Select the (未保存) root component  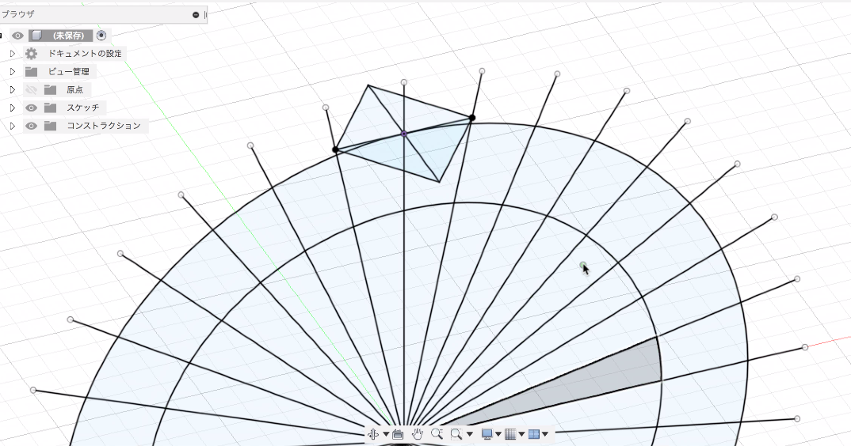[68, 36]
